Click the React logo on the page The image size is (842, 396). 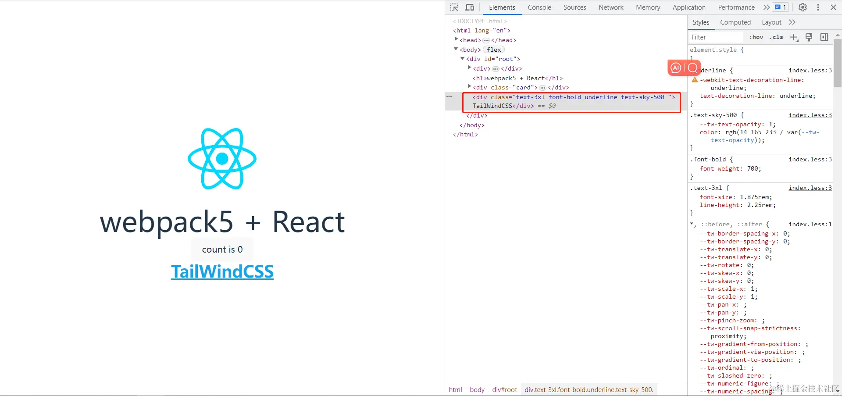pyautogui.click(x=222, y=158)
